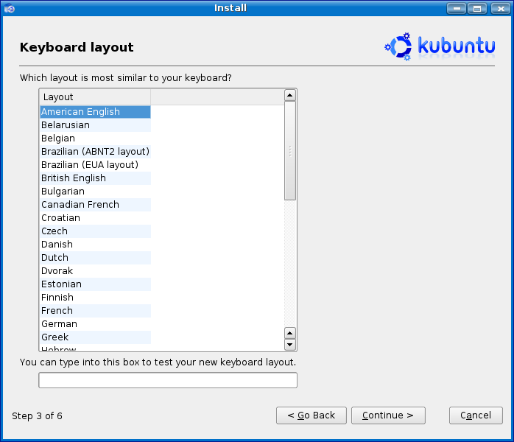Screen dimensions: 514x442
Task: Select the Dvorak keyboard layout
Action: [x=57, y=271]
